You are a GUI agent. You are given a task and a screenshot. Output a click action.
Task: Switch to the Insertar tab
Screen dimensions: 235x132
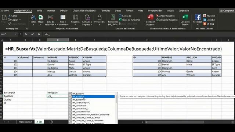pyautogui.click(x=51, y=11)
